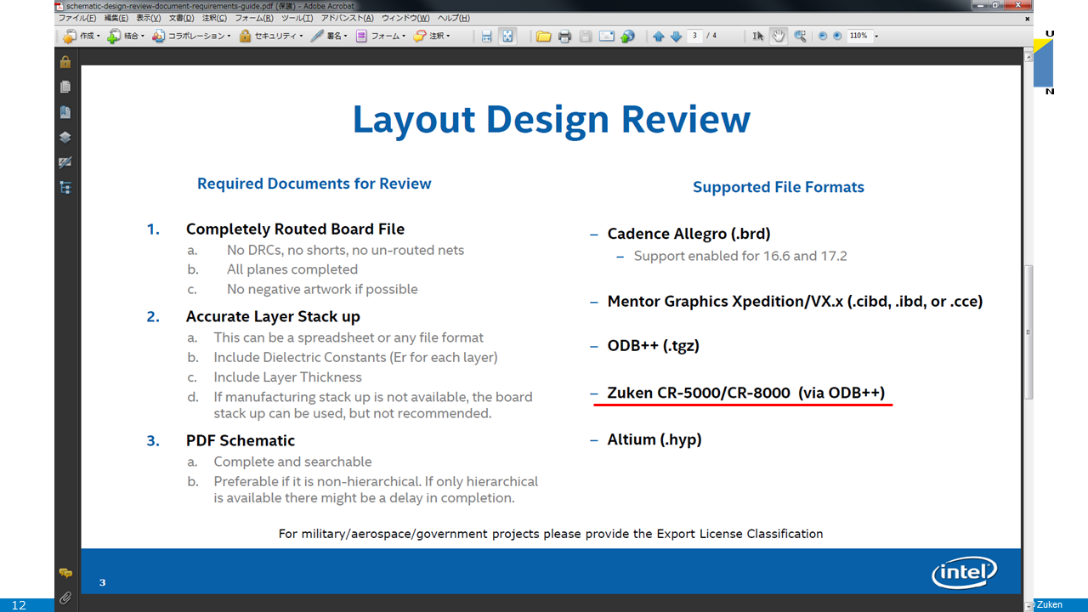Viewport: 1088px width, 612px height.
Task: Open the セキュリティ (Security) toolbar menu
Action: pos(270,37)
